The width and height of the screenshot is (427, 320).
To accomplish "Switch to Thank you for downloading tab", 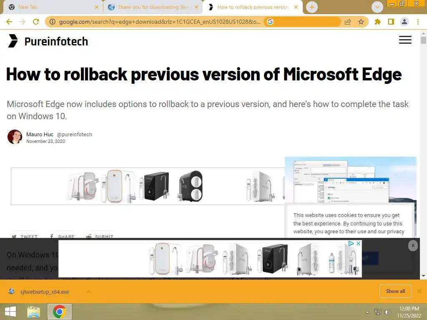I will (153, 7).
